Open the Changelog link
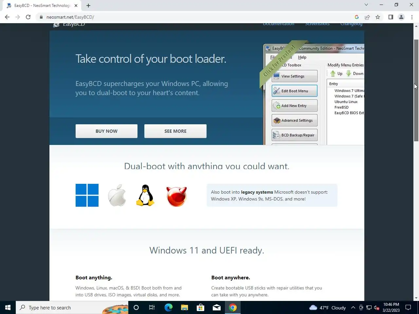Image resolution: width=419 pixels, height=314 pixels. coord(351,24)
